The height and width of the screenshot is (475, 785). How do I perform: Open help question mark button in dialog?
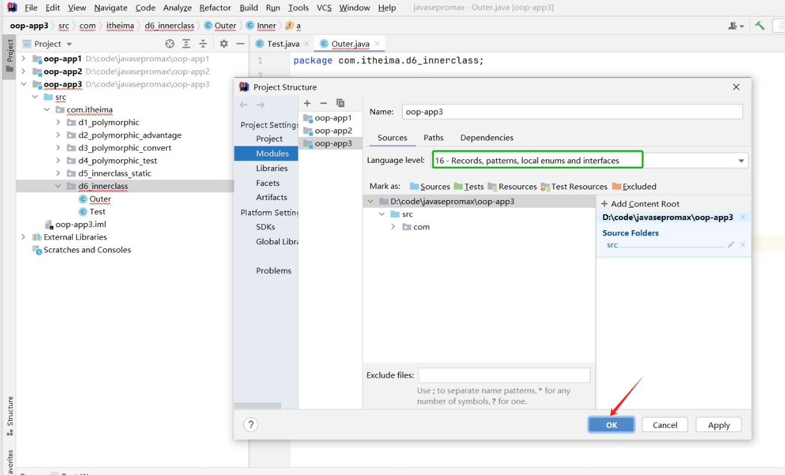[251, 425]
